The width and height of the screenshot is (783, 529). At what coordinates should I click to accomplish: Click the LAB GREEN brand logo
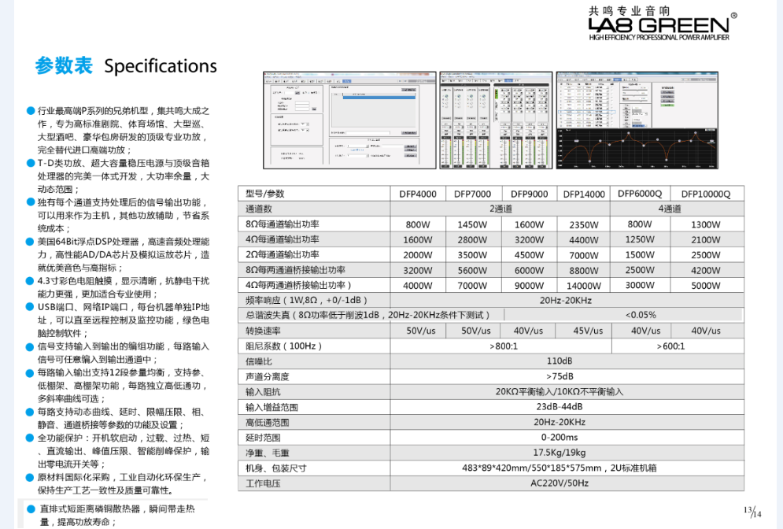659,24
